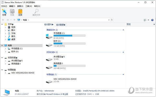
Task: Select 本地磁盘 (C:) tree item
Action: coord(17,48)
